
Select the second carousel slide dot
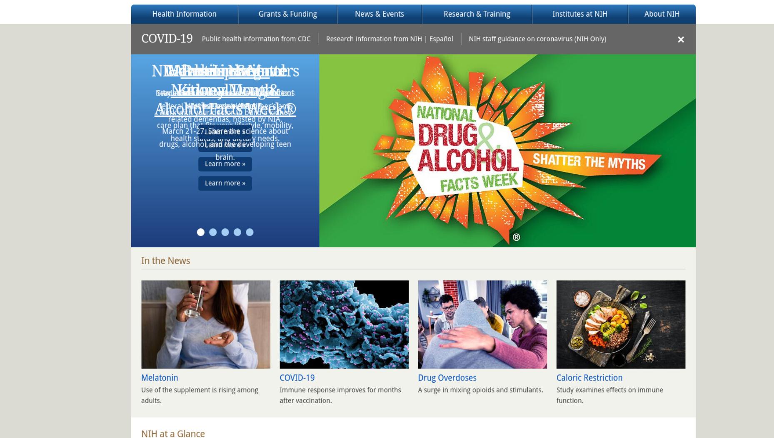coord(213,232)
